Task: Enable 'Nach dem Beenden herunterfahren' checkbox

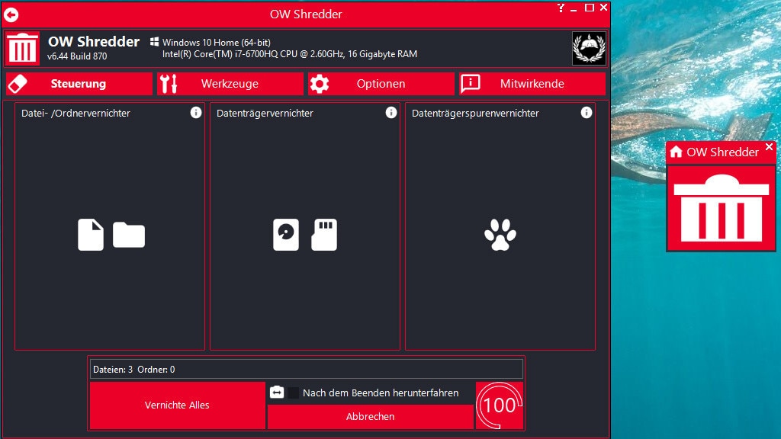Action: click(x=294, y=393)
